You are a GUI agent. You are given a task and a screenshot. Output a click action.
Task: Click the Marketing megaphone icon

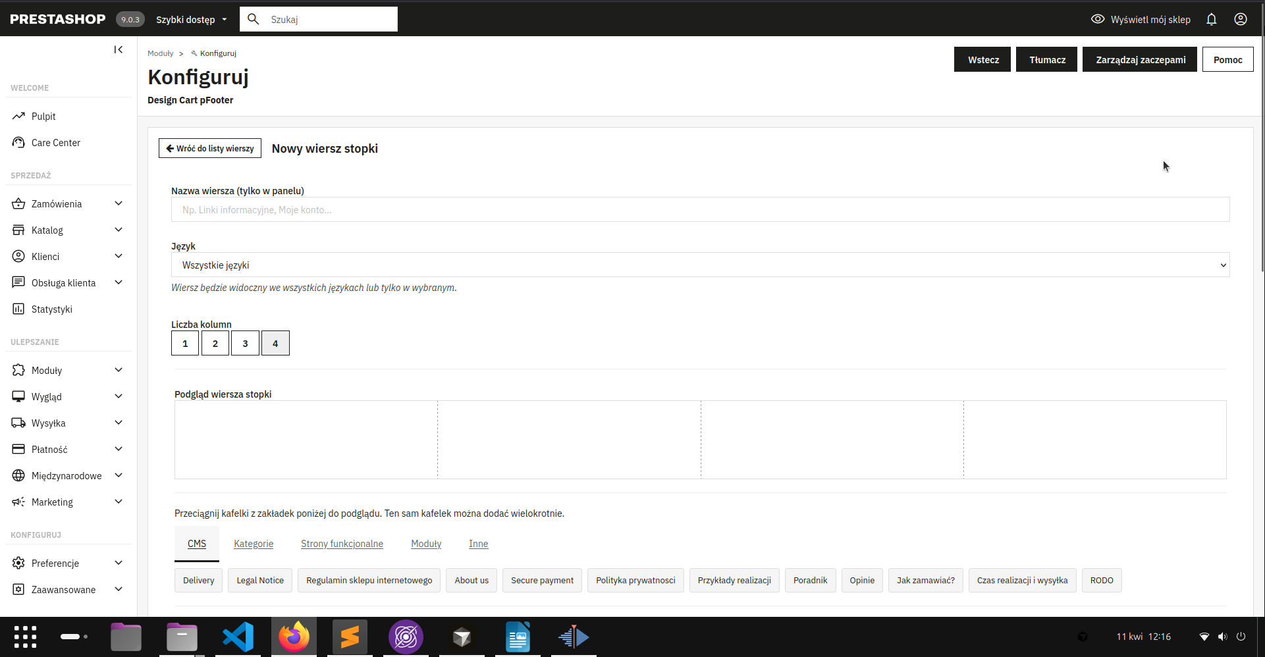18,502
